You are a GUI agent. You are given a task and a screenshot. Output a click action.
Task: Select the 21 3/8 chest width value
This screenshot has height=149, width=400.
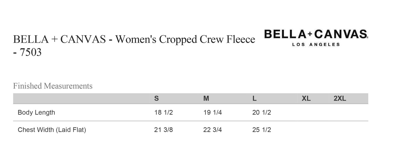163,130
